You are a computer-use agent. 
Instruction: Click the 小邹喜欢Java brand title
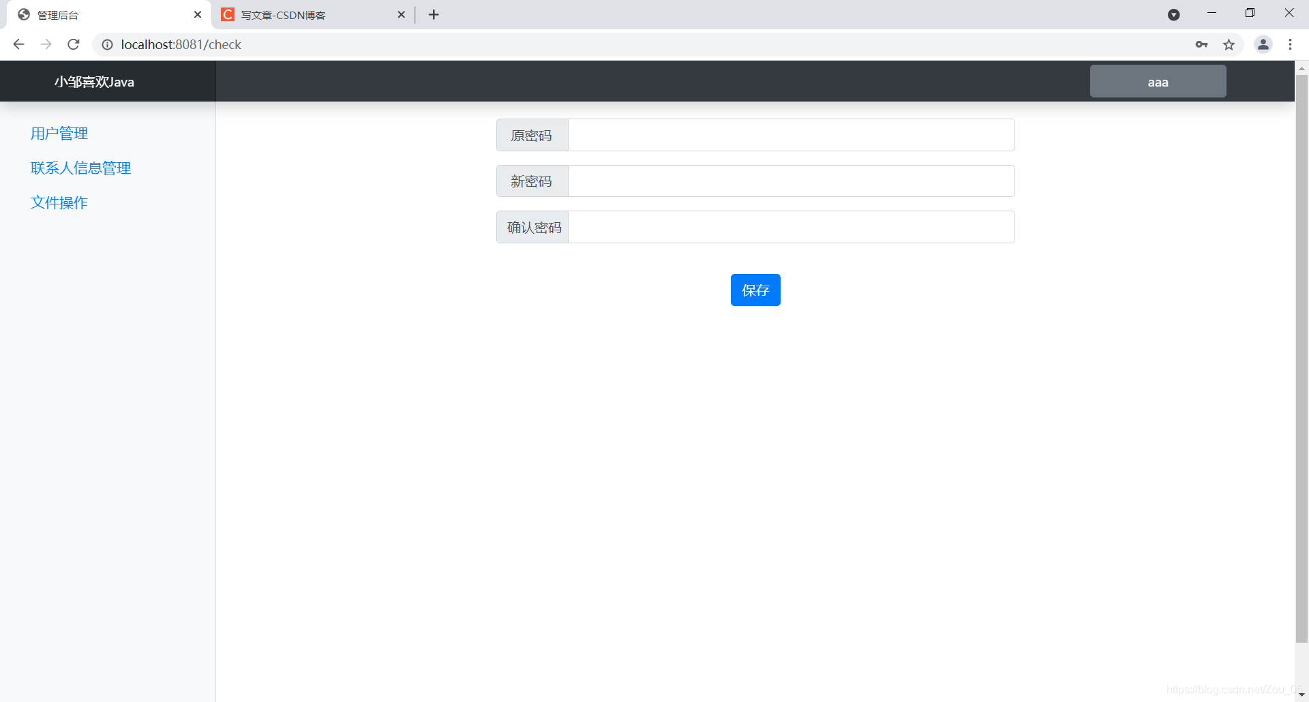coord(94,82)
